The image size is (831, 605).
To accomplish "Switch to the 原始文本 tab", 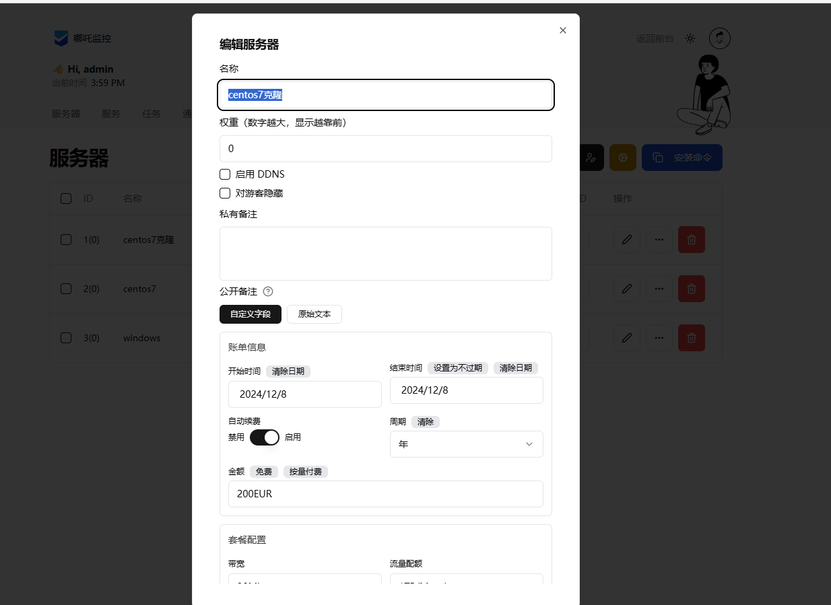I will click(314, 314).
